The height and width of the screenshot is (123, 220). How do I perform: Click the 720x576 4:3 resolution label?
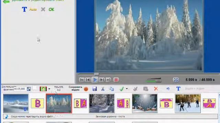59,88
